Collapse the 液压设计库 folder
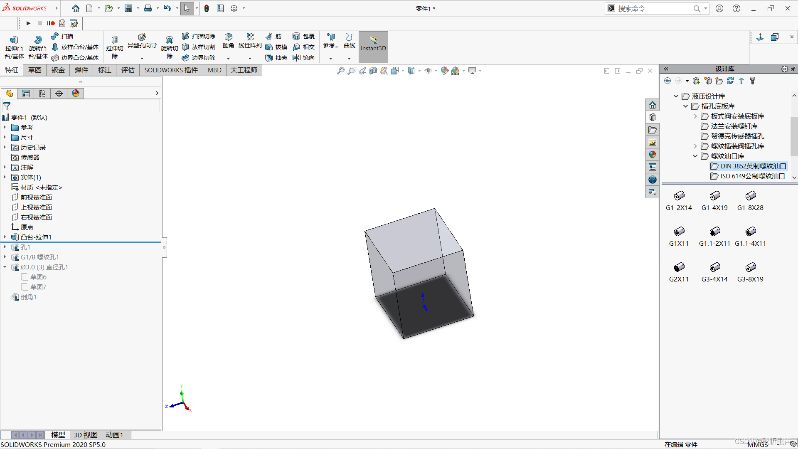Image resolution: width=798 pixels, height=449 pixels. 676,96
